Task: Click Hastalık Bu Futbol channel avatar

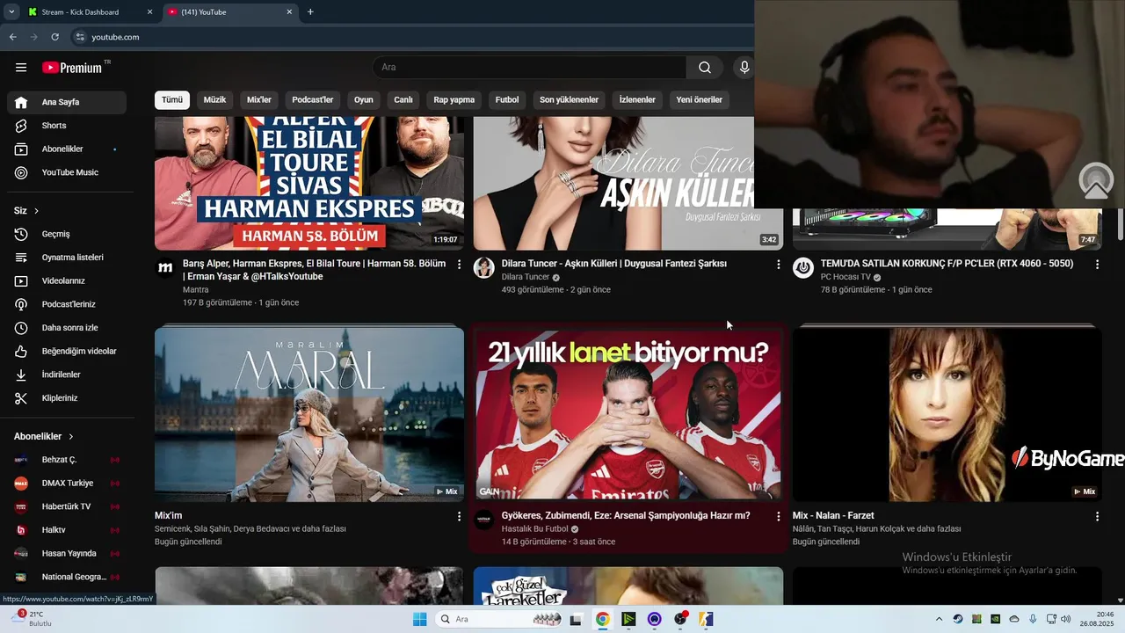Action: coord(484,520)
